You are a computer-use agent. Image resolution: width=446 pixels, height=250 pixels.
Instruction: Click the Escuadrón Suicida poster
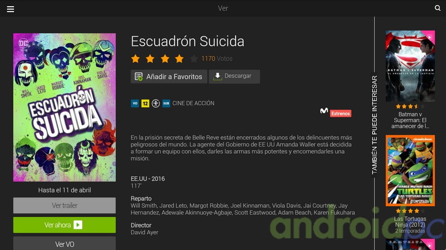(x=65, y=108)
